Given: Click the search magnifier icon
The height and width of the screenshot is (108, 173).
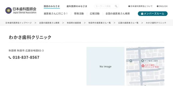Looking at the screenshot, I should [116, 6].
